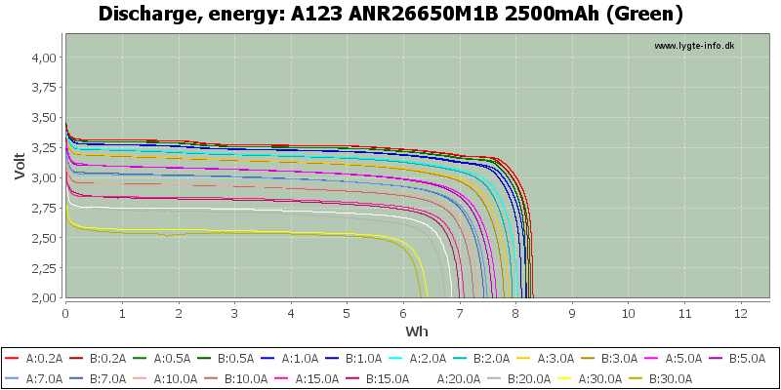This screenshot has width=781, height=390.
Task: Click the 3 x-axis tick label
Action: tap(234, 313)
